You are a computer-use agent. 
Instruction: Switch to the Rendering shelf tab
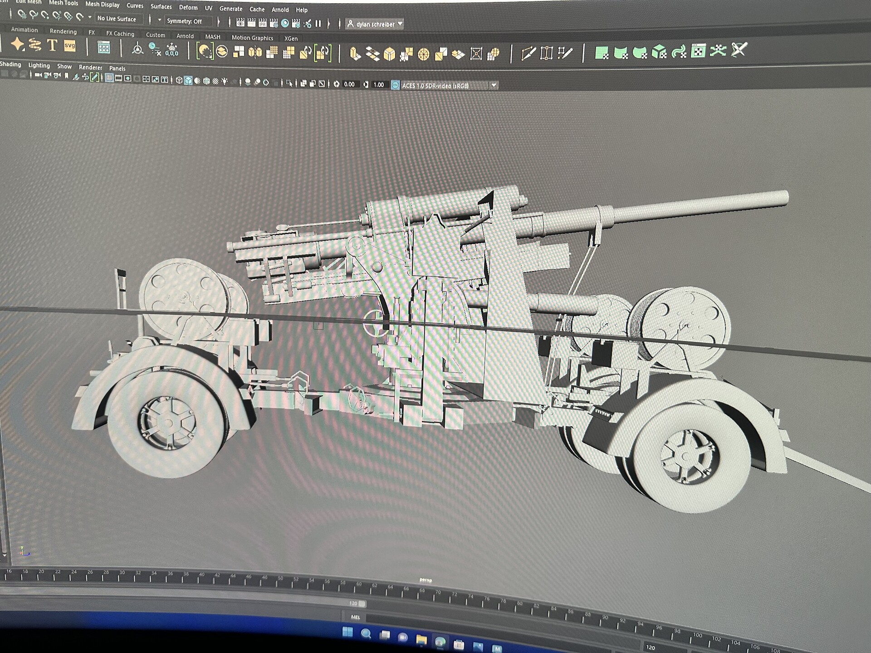coord(64,32)
